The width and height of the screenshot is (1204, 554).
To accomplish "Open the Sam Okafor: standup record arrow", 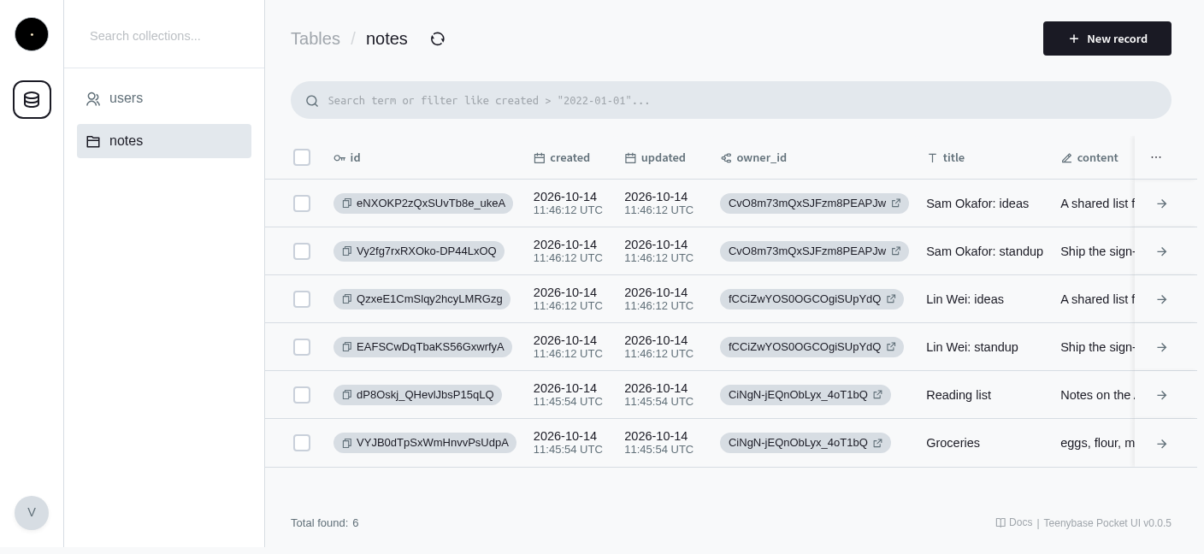I will coord(1162,251).
